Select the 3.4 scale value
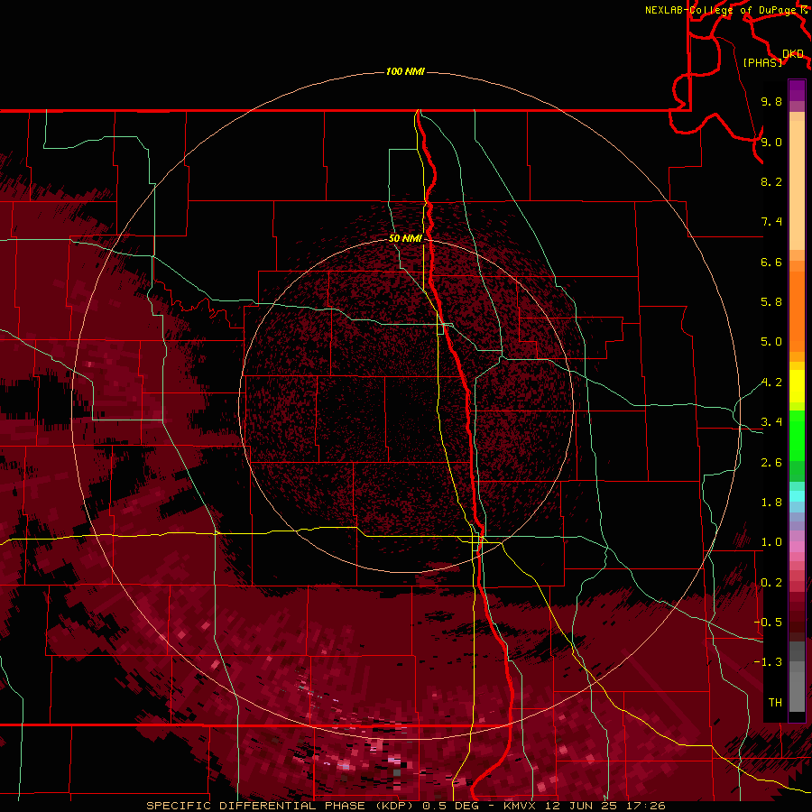Image resolution: width=812 pixels, height=812 pixels. 771,422
